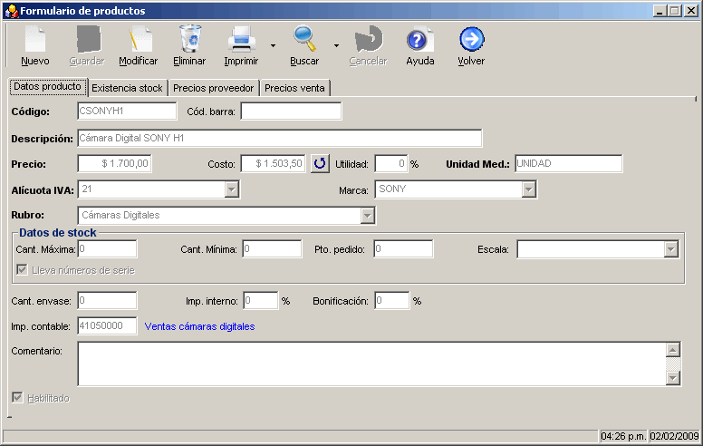This screenshot has height=446, width=703.
Task: Click the Nuevo new document icon
Action: point(35,40)
